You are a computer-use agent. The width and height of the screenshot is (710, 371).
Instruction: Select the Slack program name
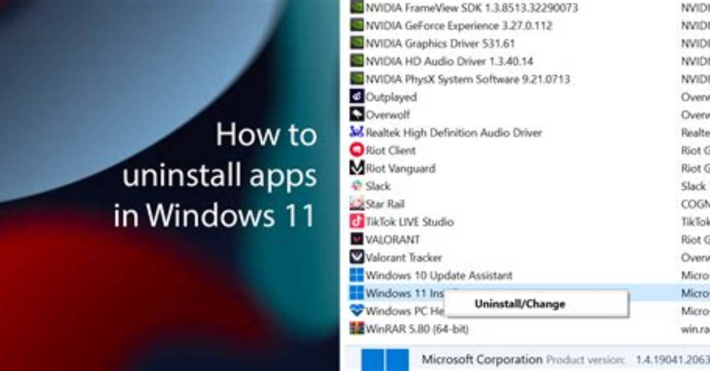point(378,186)
